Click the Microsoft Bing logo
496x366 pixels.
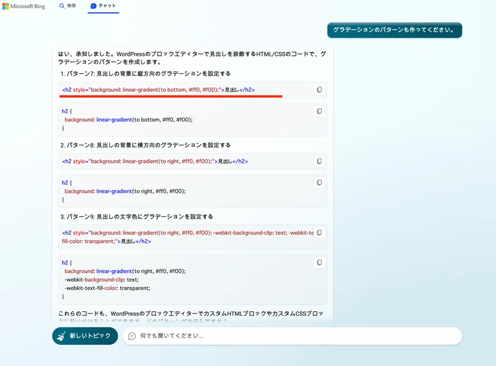(x=24, y=6)
